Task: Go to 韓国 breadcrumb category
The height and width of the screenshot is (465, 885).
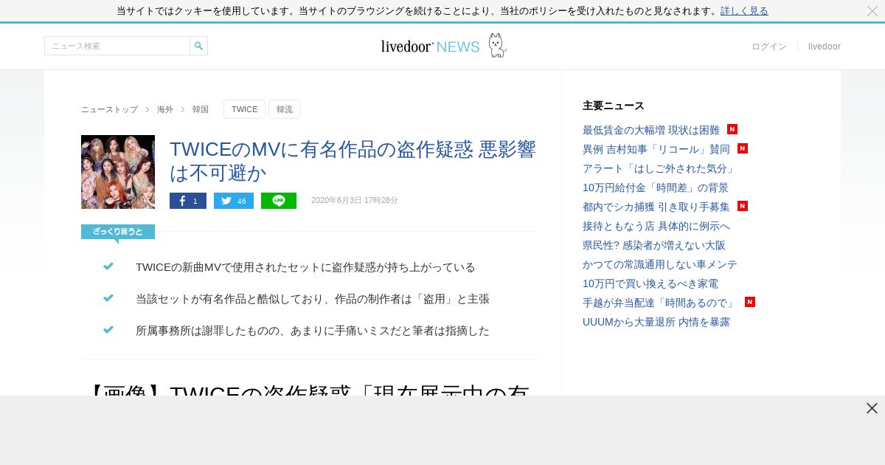Action: (x=201, y=109)
